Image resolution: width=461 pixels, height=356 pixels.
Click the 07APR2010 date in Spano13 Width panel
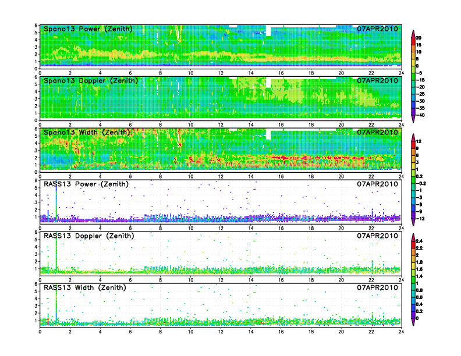[378, 133]
